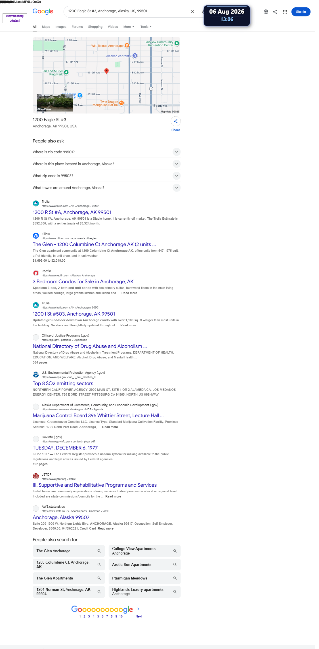Switch to Images tab
Image resolution: width=319 pixels, height=649 pixels.
tap(61, 27)
